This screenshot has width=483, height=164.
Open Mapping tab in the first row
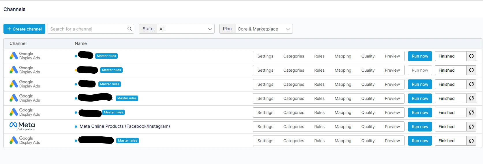click(x=343, y=56)
